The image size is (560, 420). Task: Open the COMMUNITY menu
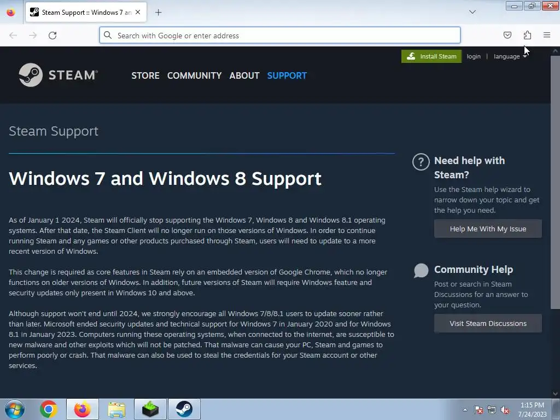(x=194, y=75)
